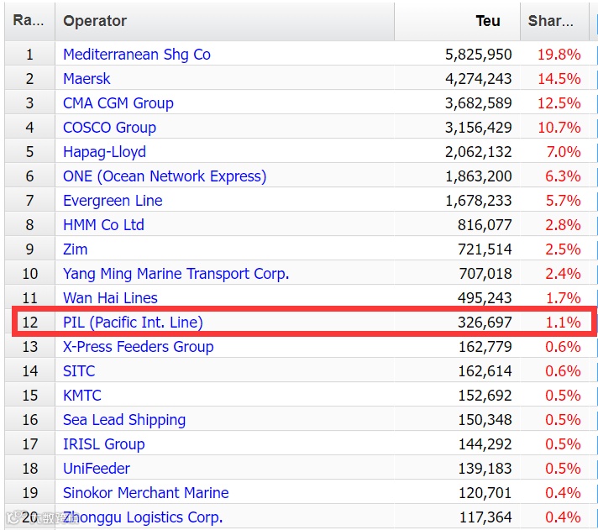The width and height of the screenshot is (598, 530).
Task: Open the Sea Lead Shipping link
Action: coord(124,420)
